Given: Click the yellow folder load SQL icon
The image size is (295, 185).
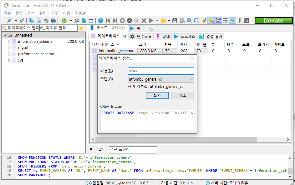Looking at the screenshot, I should pos(163,21).
